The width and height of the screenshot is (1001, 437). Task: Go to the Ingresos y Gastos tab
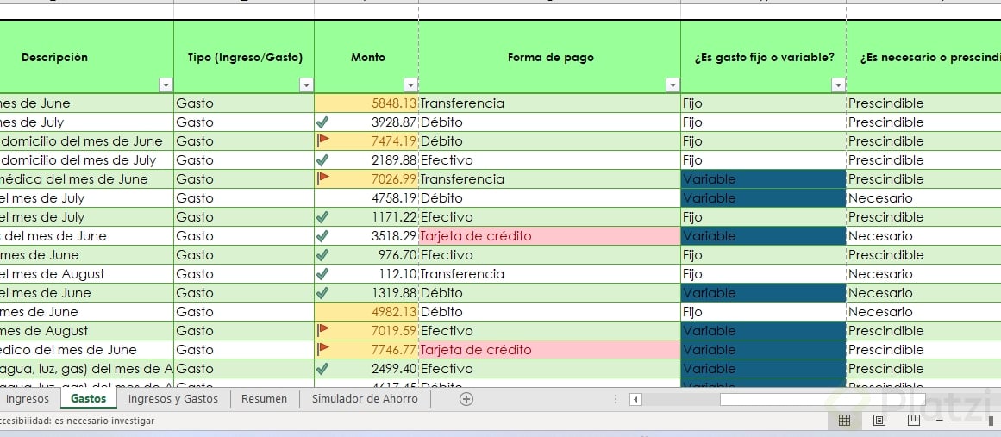pyautogui.click(x=173, y=399)
